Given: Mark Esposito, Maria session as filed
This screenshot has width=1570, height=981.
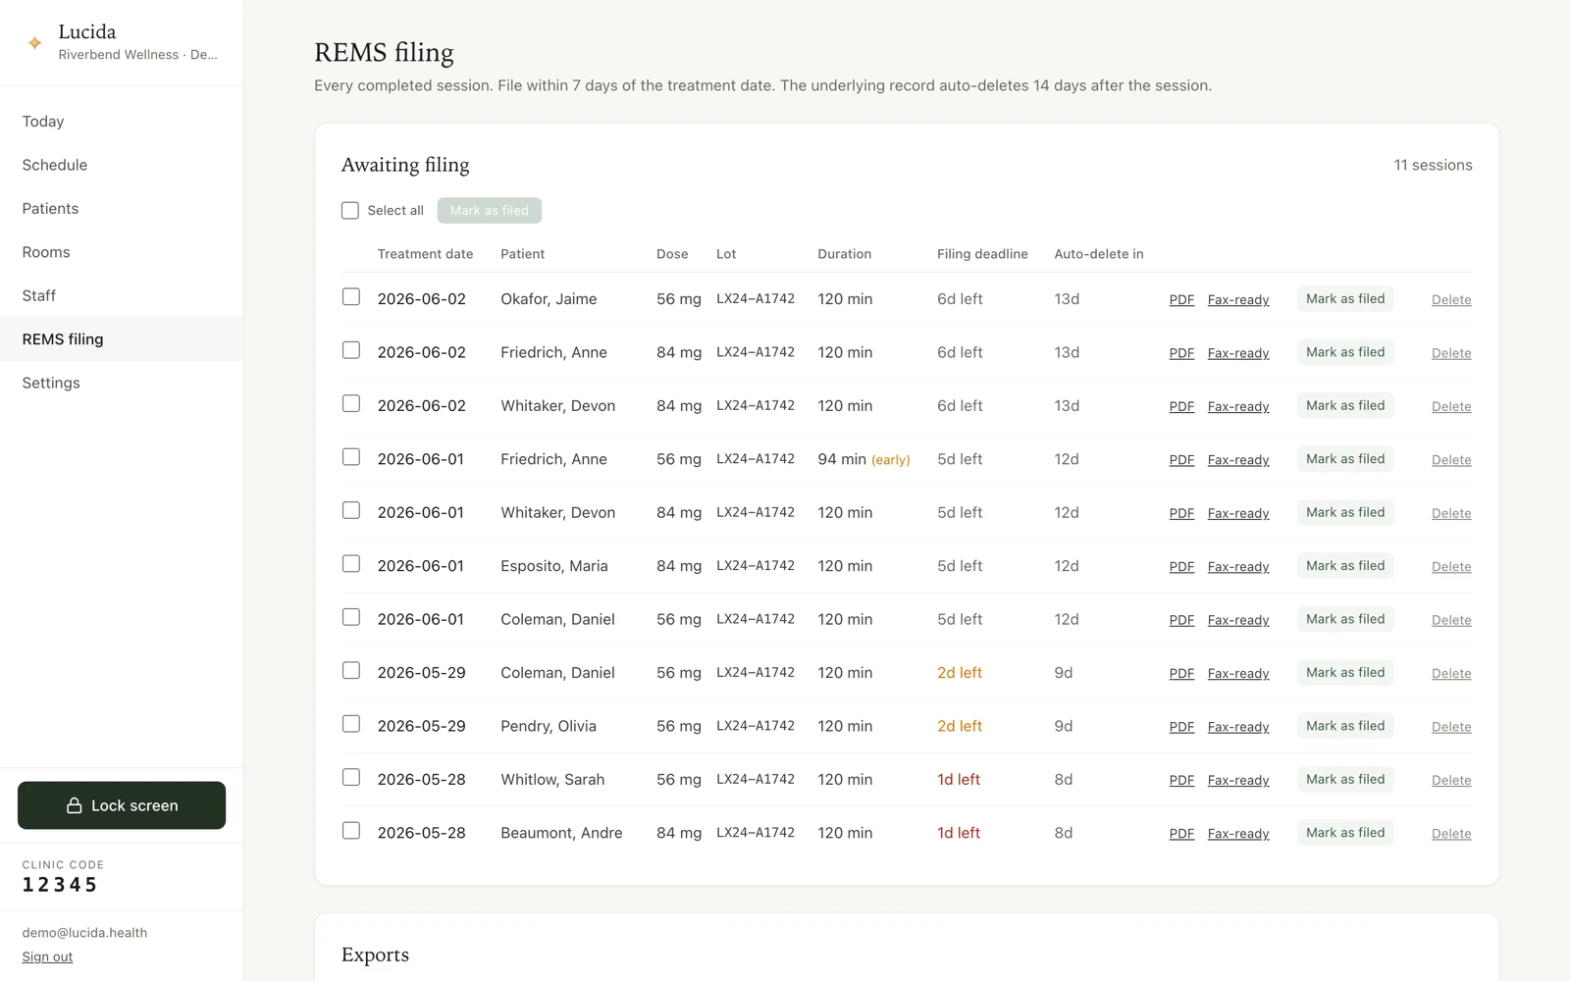Looking at the screenshot, I should (1345, 566).
